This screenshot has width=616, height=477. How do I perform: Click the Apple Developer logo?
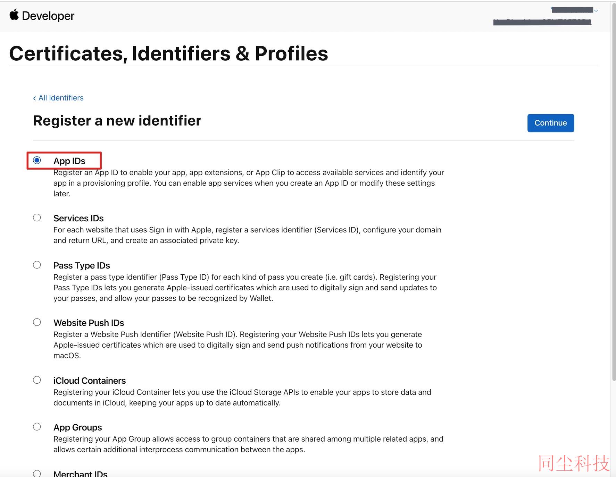click(x=42, y=16)
